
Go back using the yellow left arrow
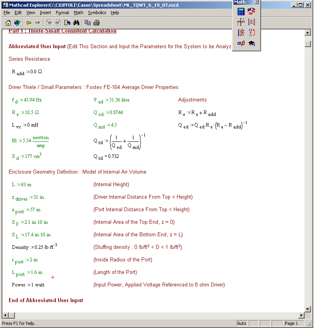tap(29, 23)
